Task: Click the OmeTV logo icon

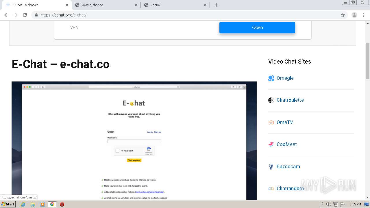Action: coord(271,122)
